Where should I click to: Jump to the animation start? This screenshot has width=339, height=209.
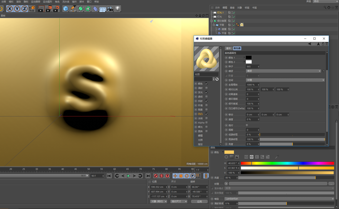pyautogui.click(x=109, y=176)
